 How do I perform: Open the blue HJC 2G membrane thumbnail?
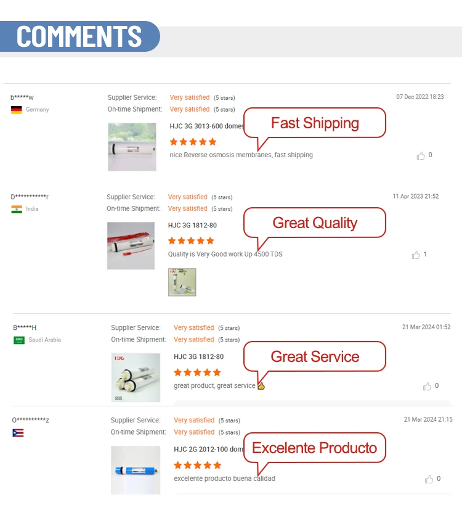[x=136, y=470]
